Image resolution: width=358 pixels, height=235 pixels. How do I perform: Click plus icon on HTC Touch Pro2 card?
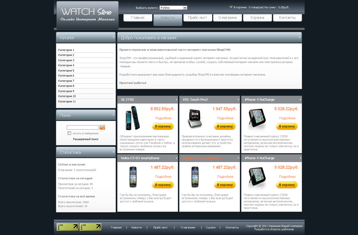[x=238, y=100]
